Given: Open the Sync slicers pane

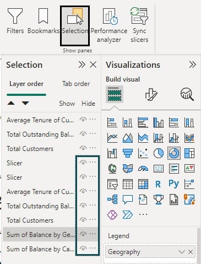Looking at the screenshot, I should pyautogui.click(x=139, y=25).
